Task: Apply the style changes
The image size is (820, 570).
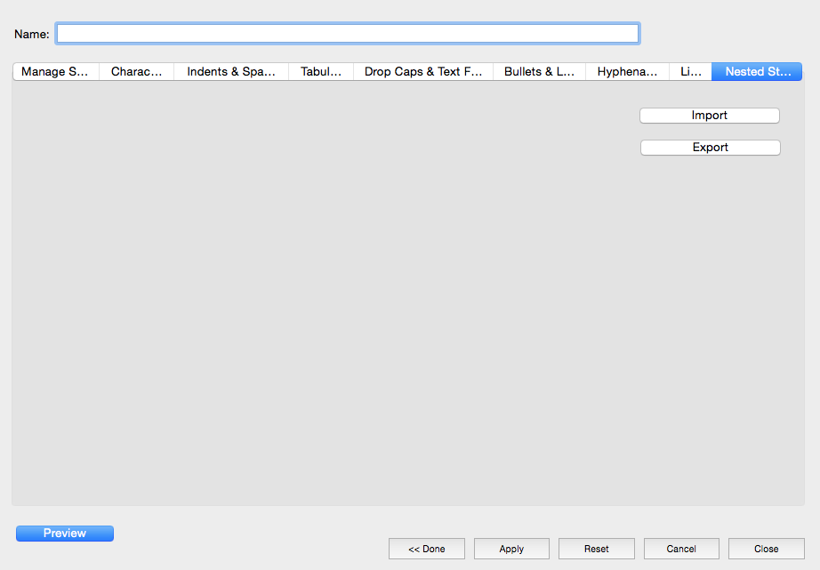Action: (511, 549)
